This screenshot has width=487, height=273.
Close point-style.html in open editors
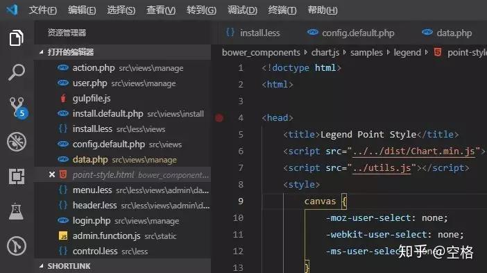click(x=52, y=175)
